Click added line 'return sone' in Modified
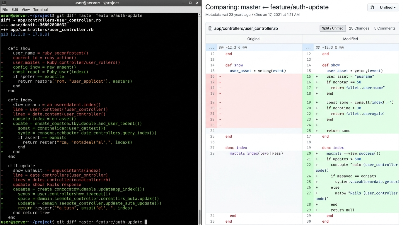Screen dimensions: 403x225 [338, 131]
